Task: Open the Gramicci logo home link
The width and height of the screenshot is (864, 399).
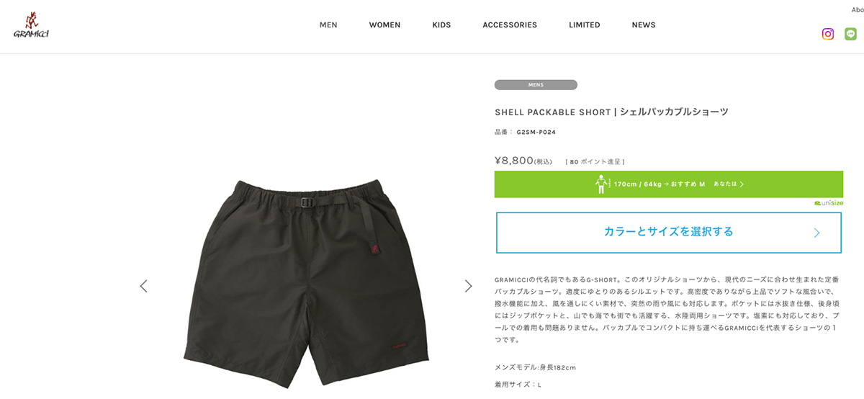Action: [31, 25]
